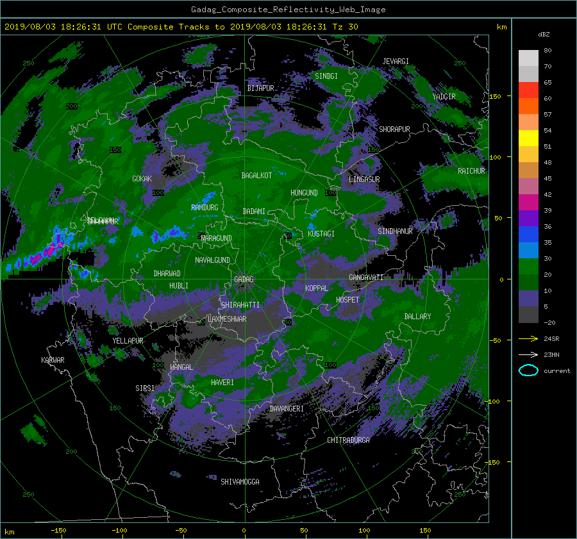Click the 'LAXMESHWAR' city label

click(x=227, y=319)
